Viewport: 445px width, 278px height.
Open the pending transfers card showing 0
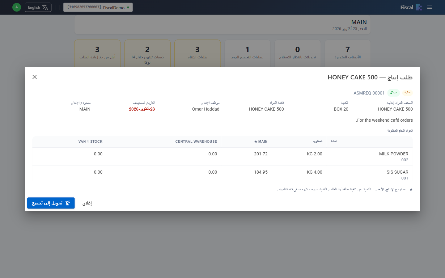298,53
